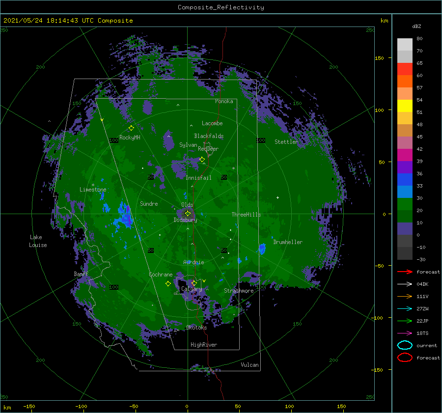Click the red forecast arrow in legend
Screen dimensions: 442x413
click(405, 272)
